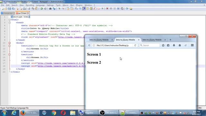The width and height of the screenshot is (206, 116).
Task: Open the Language menu in Notepad++
Action: click(x=40, y=5)
